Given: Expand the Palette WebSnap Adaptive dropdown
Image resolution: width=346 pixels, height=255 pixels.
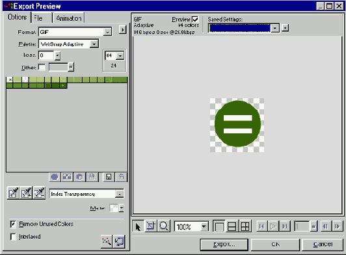Looking at the screenshot, I should tap(69, 44).
